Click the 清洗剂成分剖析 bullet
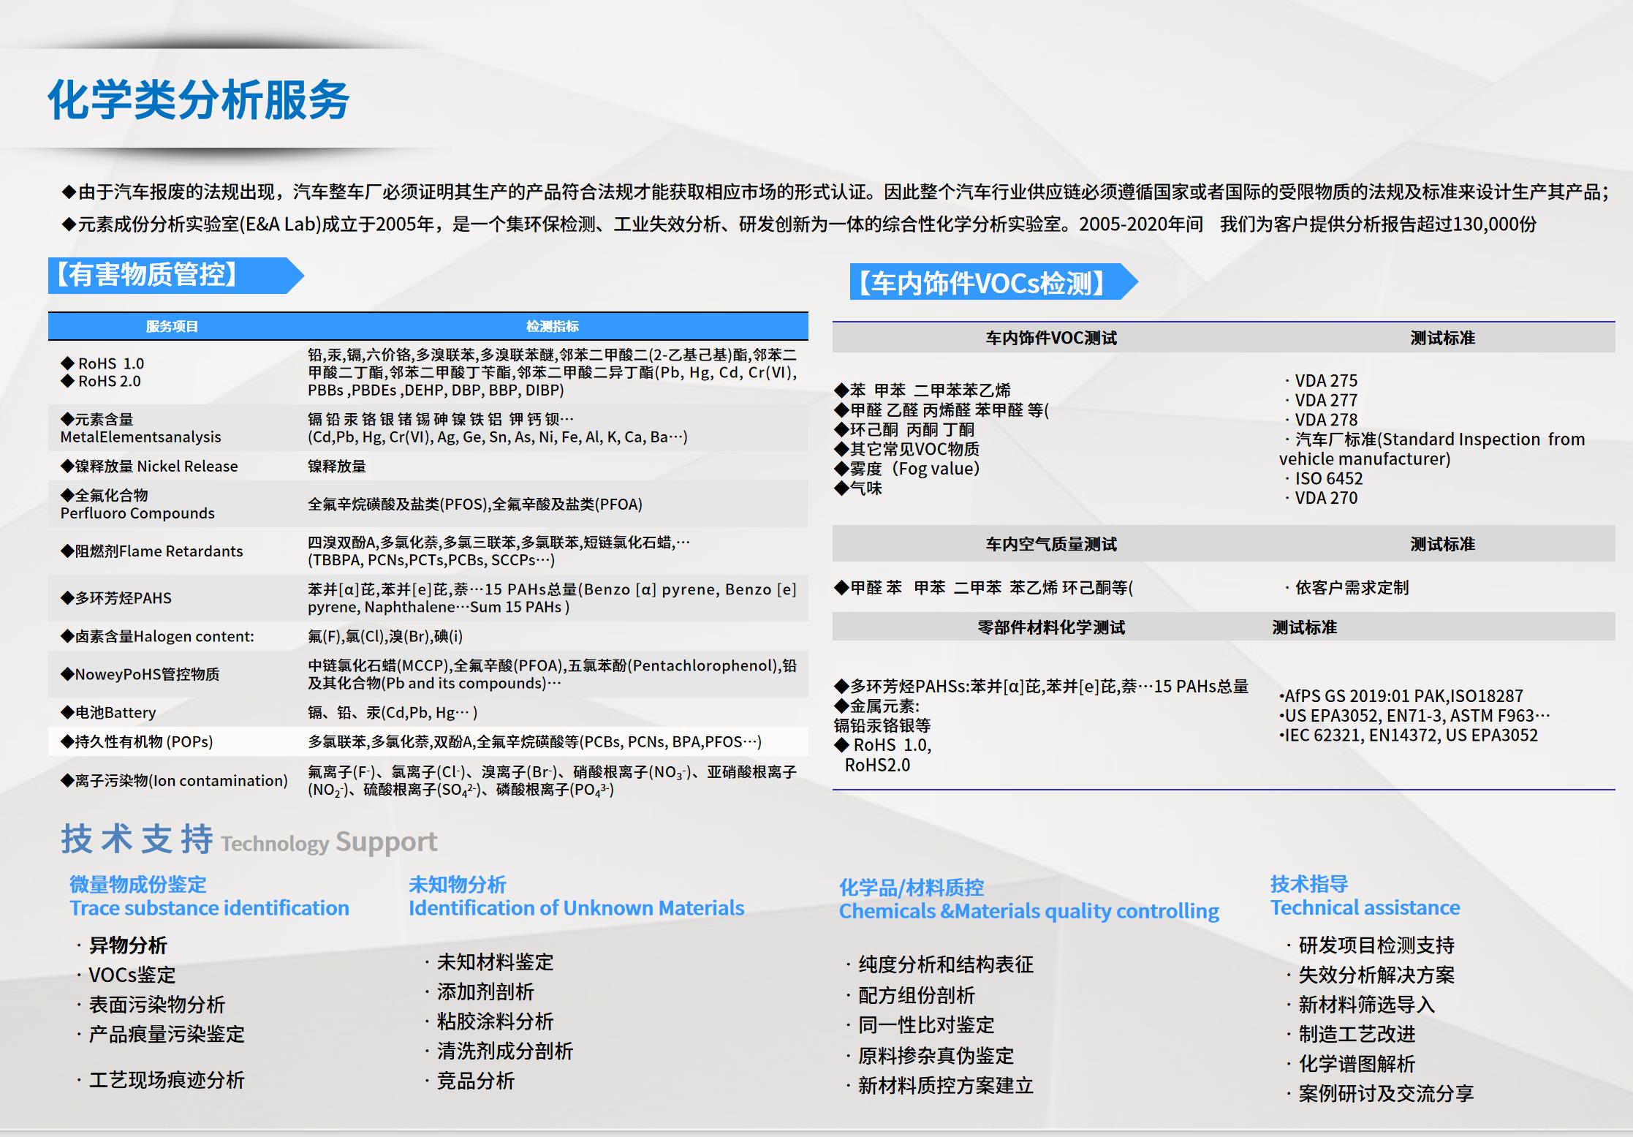The width and height of the screenshot is (1633, 1137). click(499, 1051)
